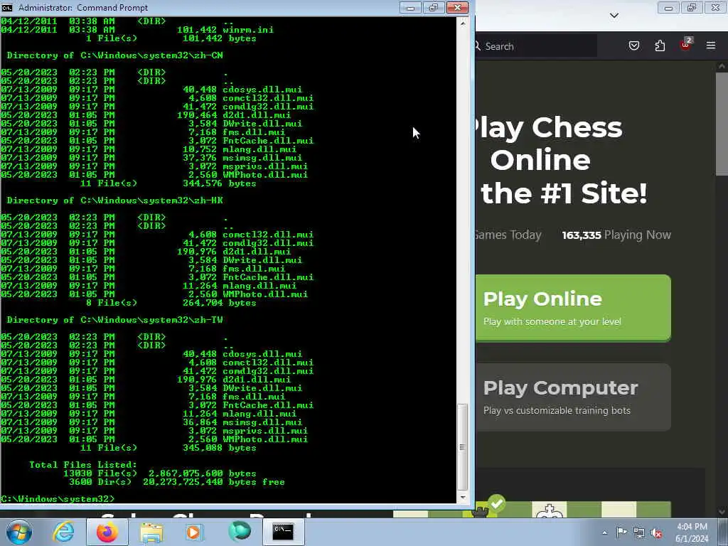Minimize the Command Prompt window
This screenshot has width=728, height=546.
[410, 7]
